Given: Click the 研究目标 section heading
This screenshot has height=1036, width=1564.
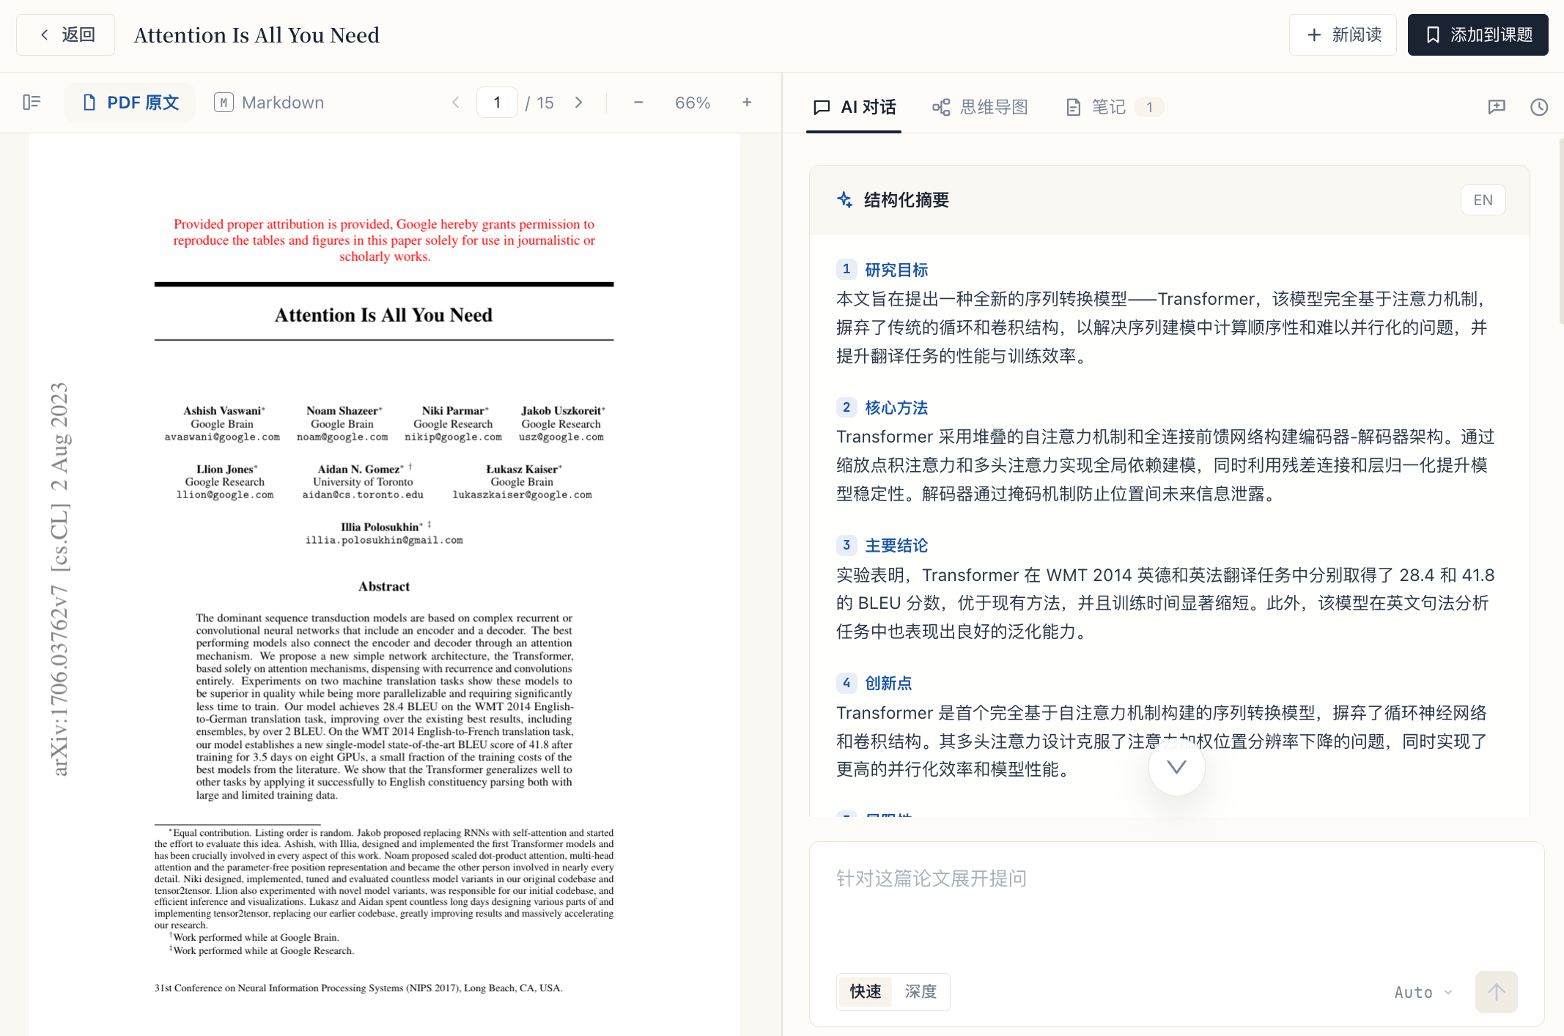Looking at the screenshot, I should 896,270.
